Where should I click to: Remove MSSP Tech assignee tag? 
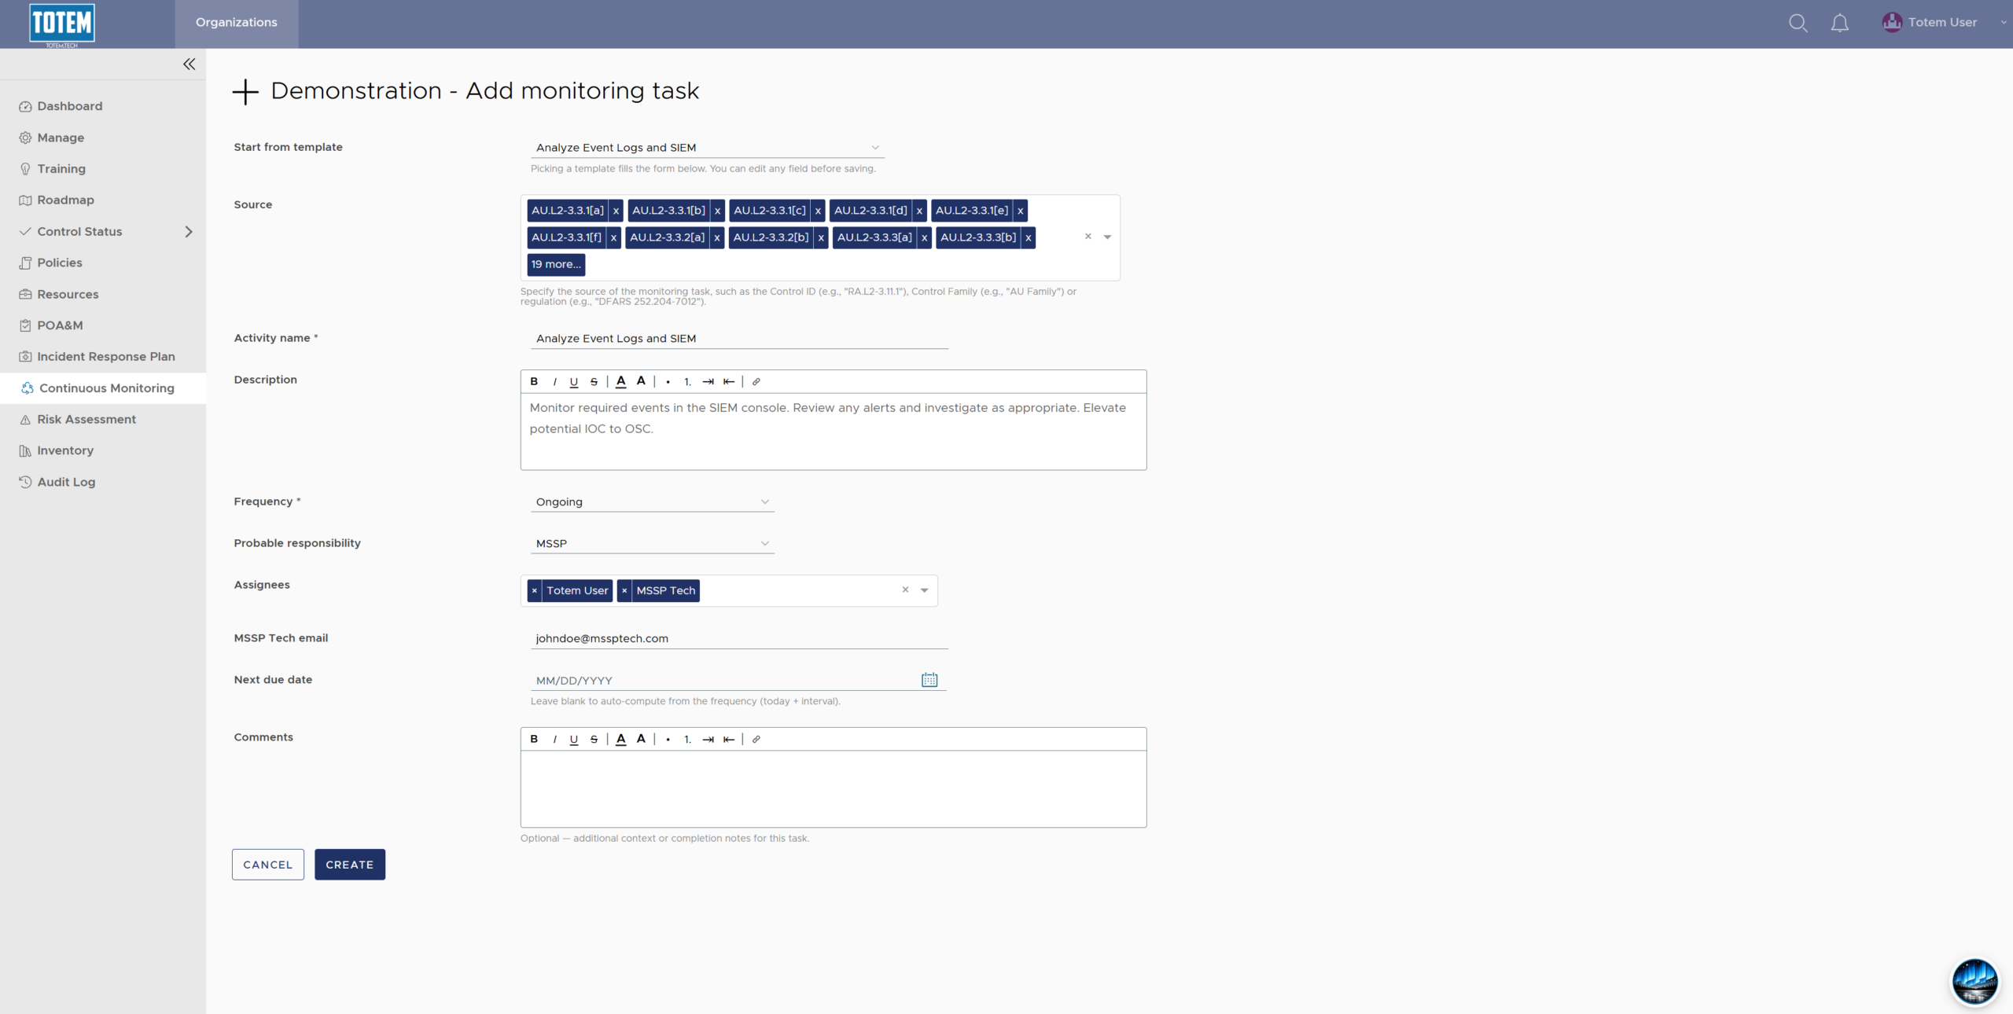[x=624, y=590]
